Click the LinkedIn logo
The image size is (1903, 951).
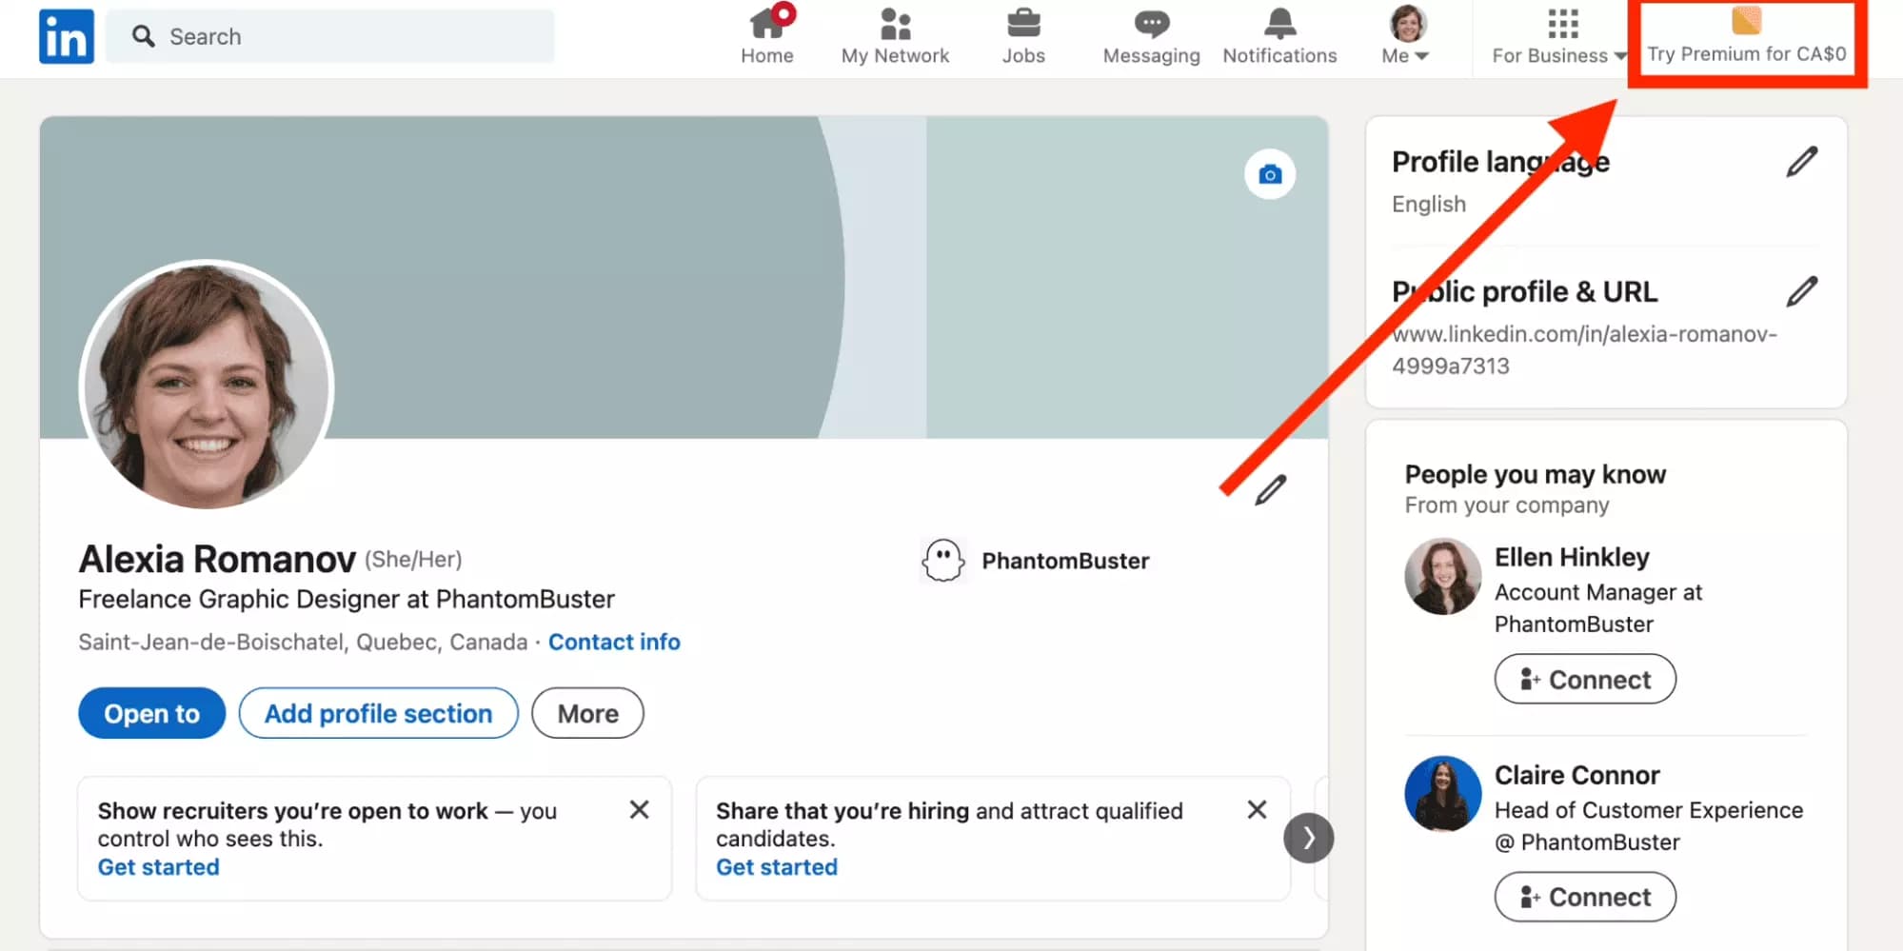click(66, 35)
